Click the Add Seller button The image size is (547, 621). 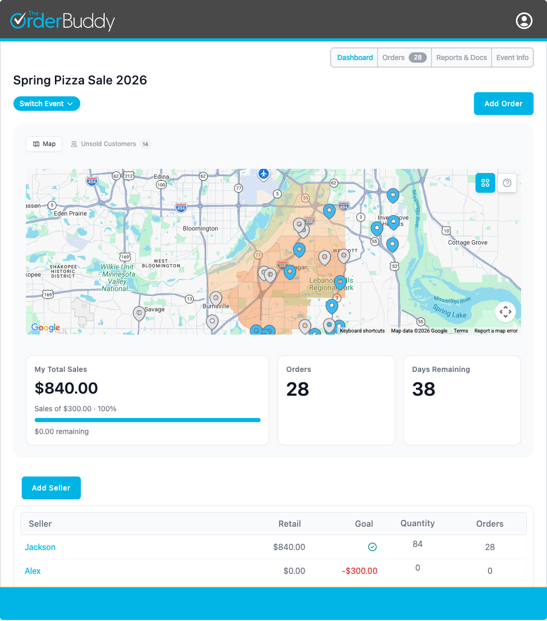(x=51, y=487)
